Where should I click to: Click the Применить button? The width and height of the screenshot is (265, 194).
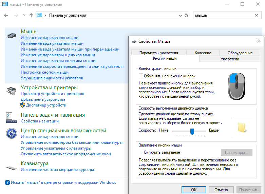point(249,190)
